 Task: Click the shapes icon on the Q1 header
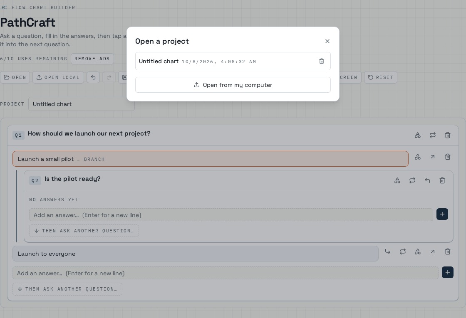[x=418, y=136]
